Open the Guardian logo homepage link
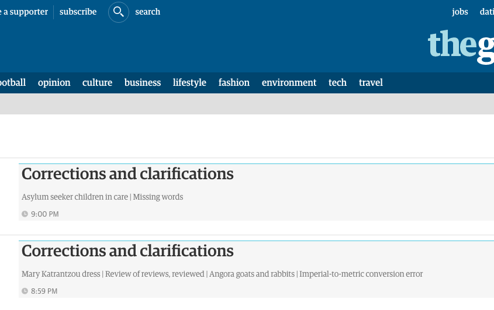This screenshot has height=310, width=494. pyautogui.click(x=461, y=47)
